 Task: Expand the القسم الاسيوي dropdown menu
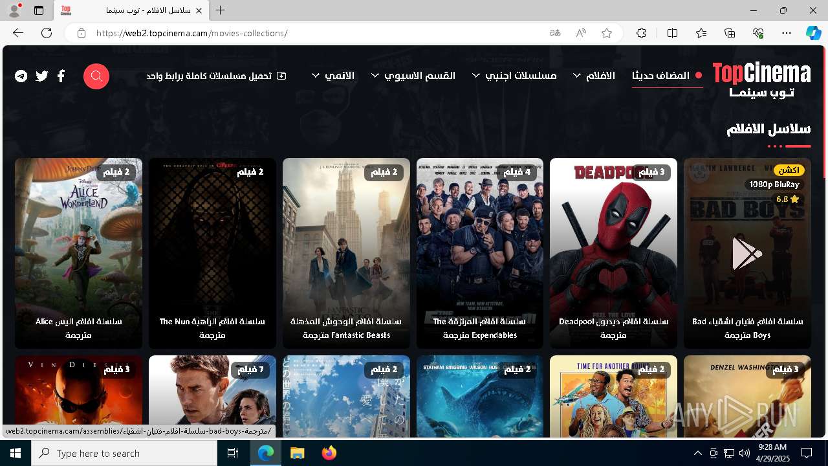[x=413, y=76]
